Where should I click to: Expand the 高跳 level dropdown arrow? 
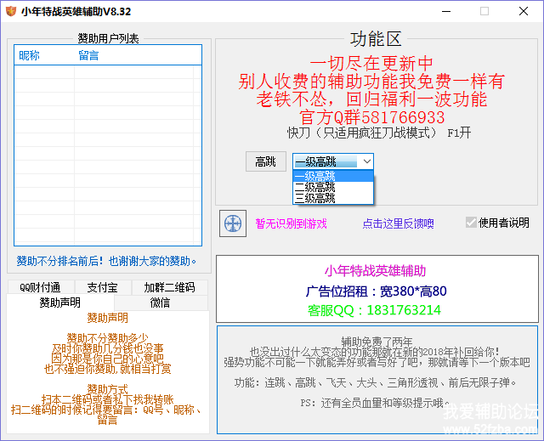[x=366, y=161]
